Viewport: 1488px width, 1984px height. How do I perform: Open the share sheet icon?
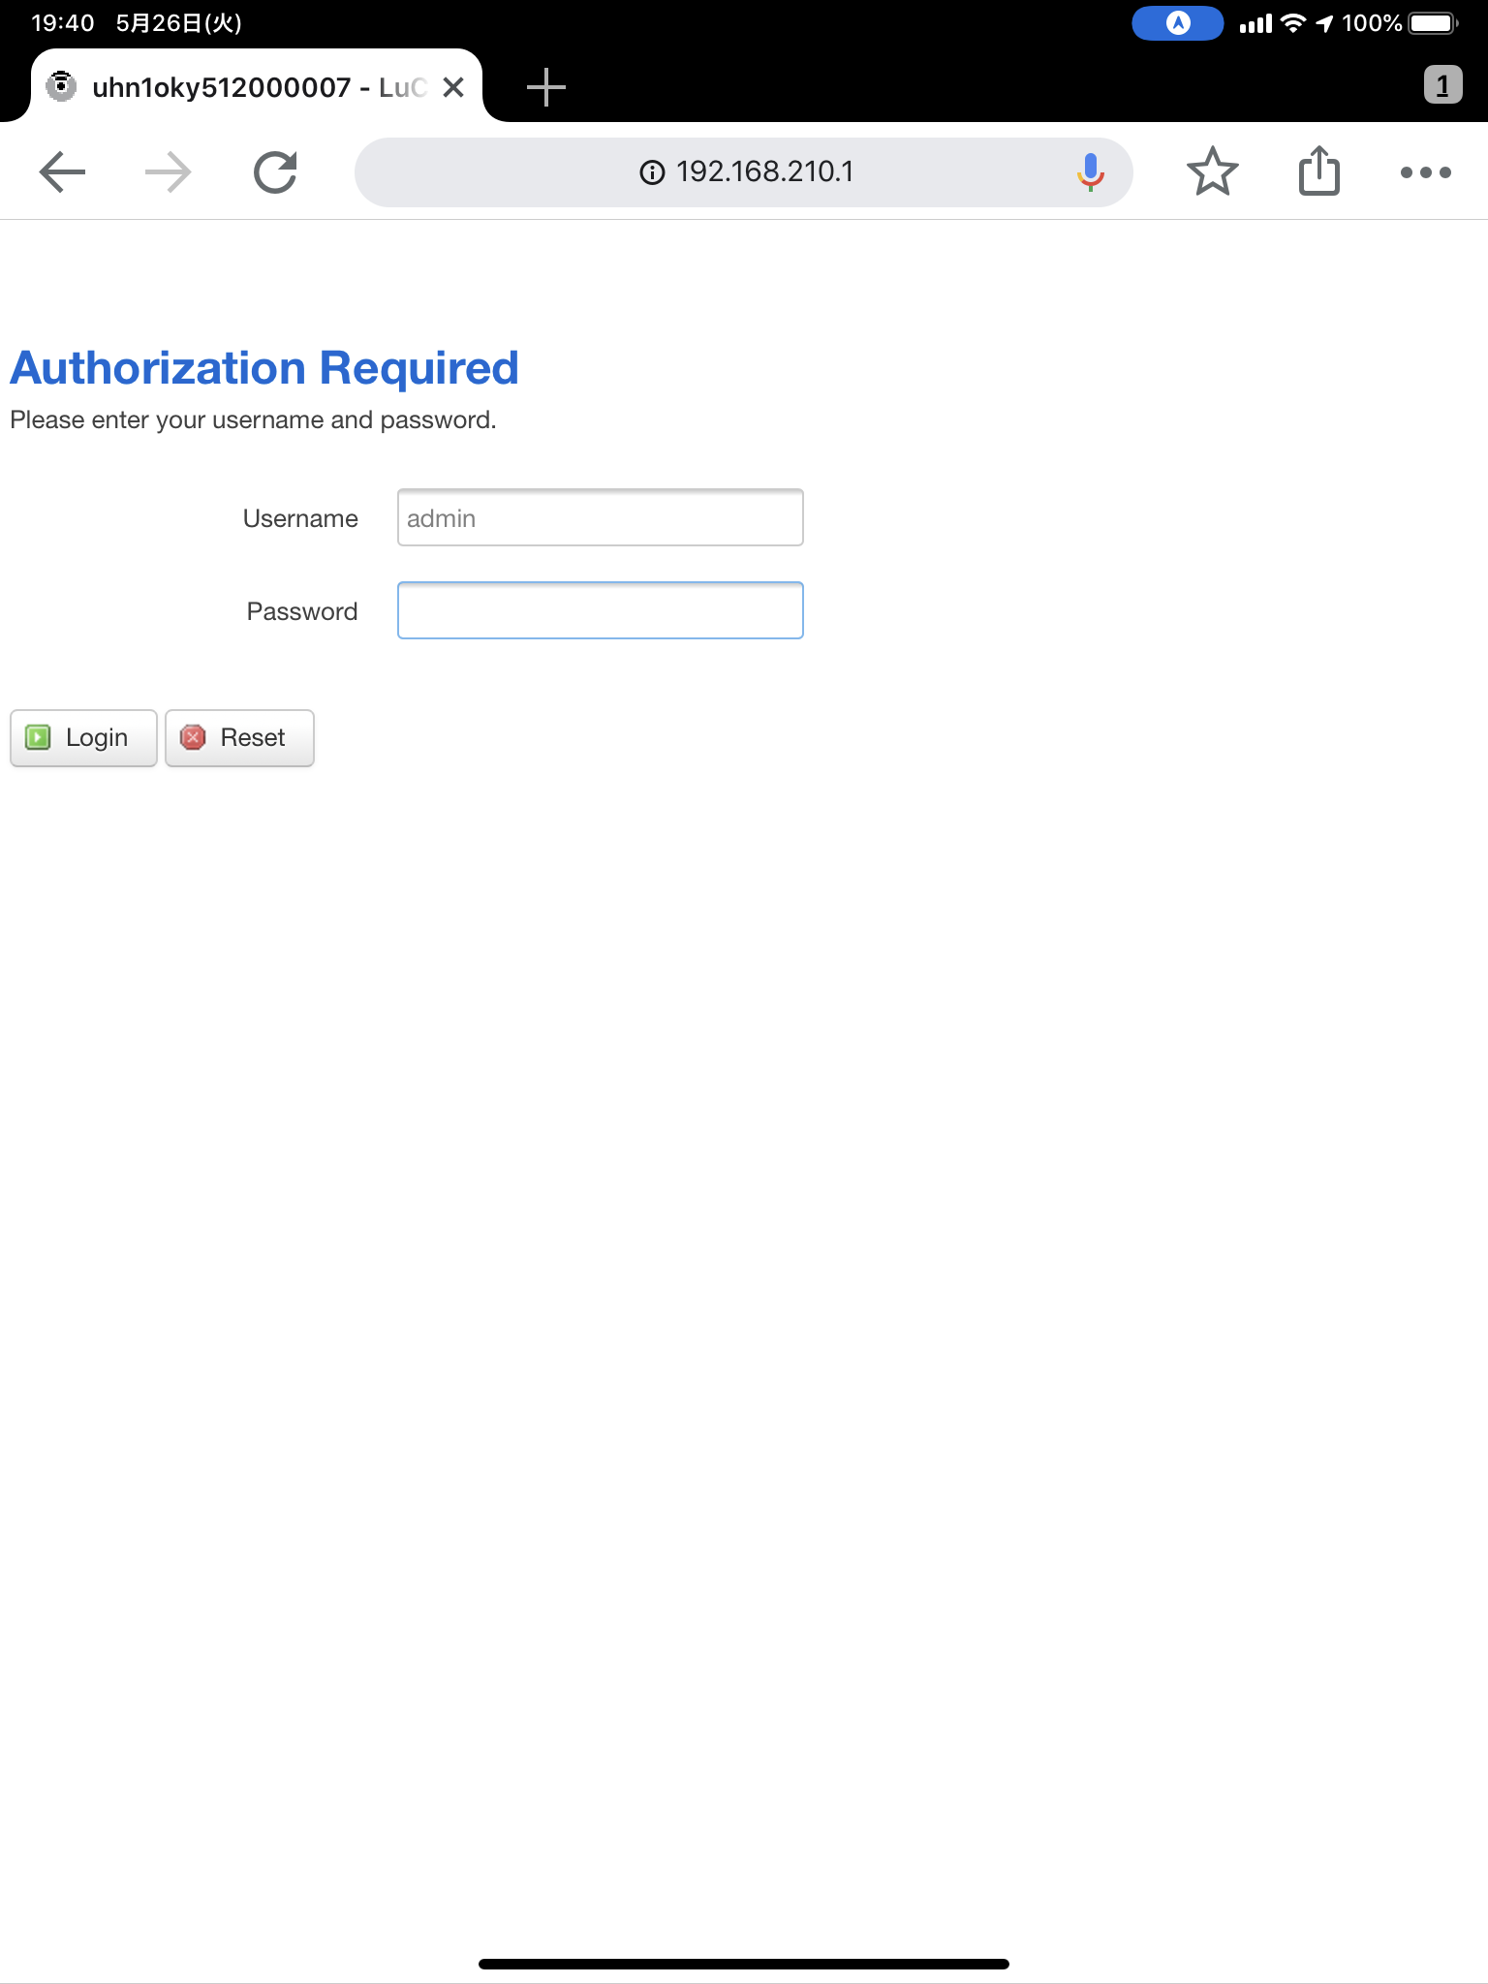(1318, 170)
